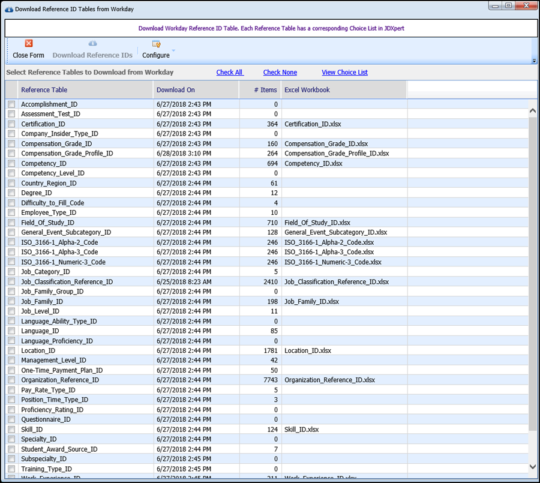Tick the Job_Family_ID checkbox
Image resolution: width=540 pixels, height=483 pixels.
12,301
